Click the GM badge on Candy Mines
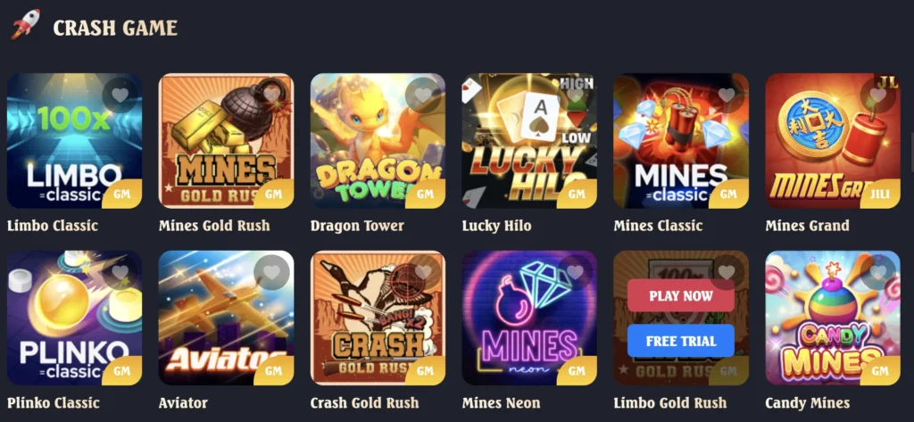The height and width of the screenshot is (422, 914). [x=880, y=371]
